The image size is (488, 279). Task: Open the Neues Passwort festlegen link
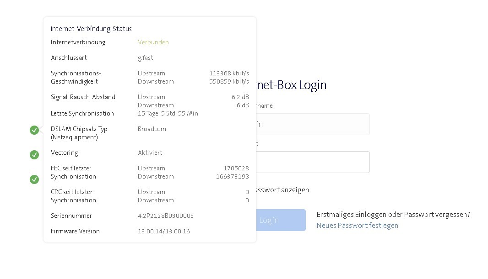click(x=357, y=226)
